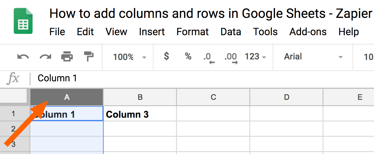Open the Format menu
Screen dimensions: 374x154
click(x=192, y=32)
